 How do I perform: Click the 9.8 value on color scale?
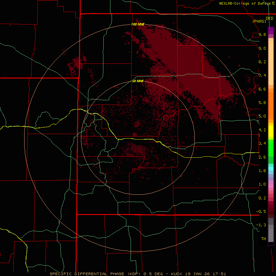pyautogui.click(x=262, y=34)
